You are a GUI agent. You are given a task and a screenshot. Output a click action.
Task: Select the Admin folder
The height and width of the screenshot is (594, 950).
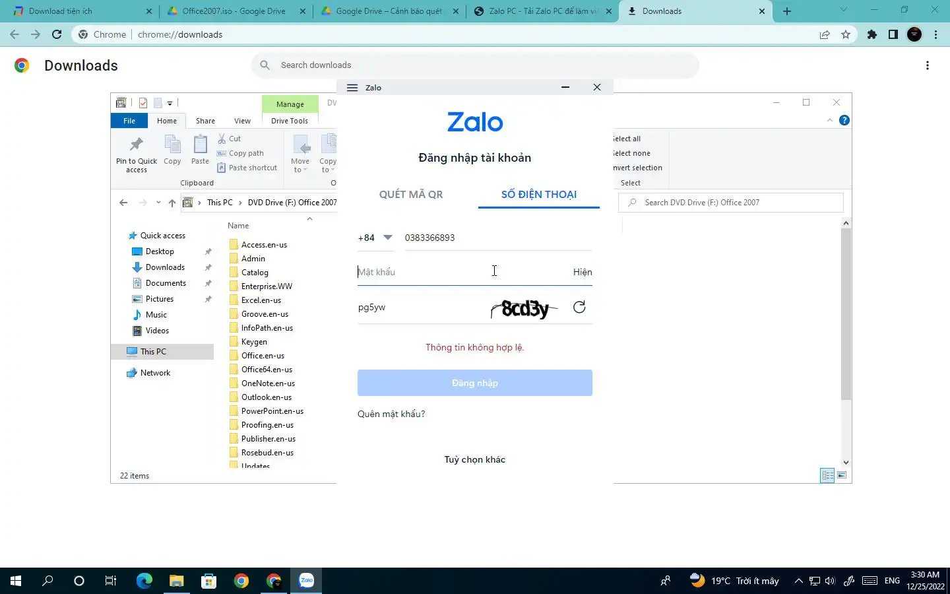point(253,259)
